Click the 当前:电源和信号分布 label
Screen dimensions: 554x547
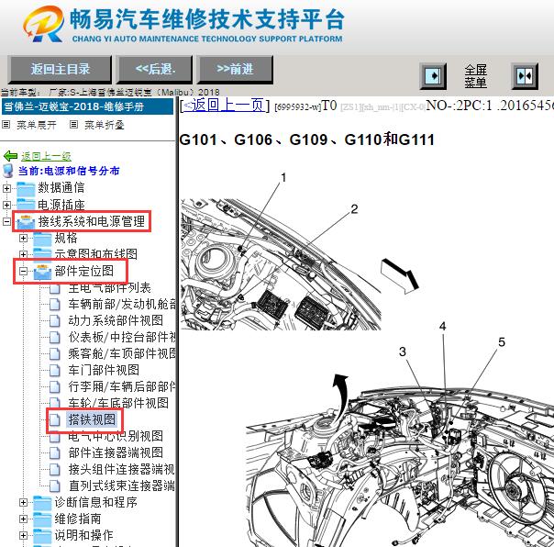69,171
